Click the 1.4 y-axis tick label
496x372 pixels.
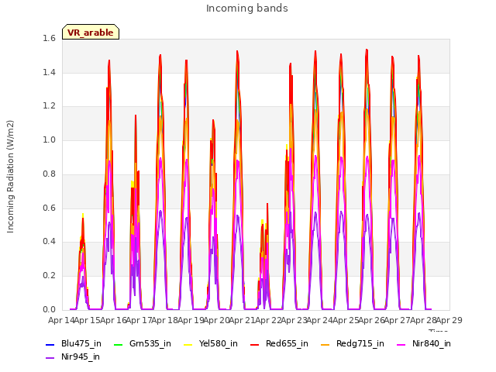tap(49, 72)
